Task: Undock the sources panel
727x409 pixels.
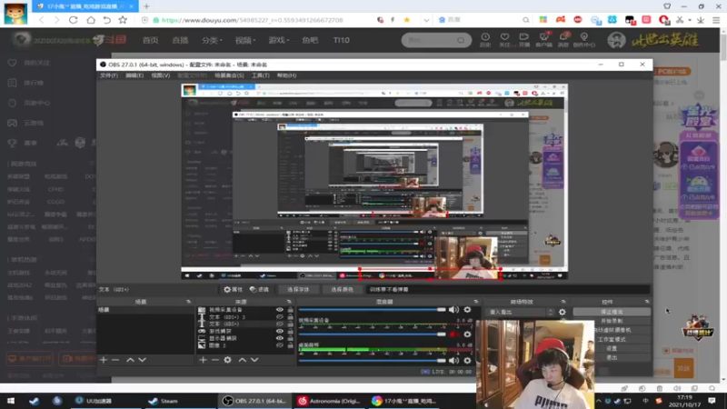Action: (x=289, y=302)
